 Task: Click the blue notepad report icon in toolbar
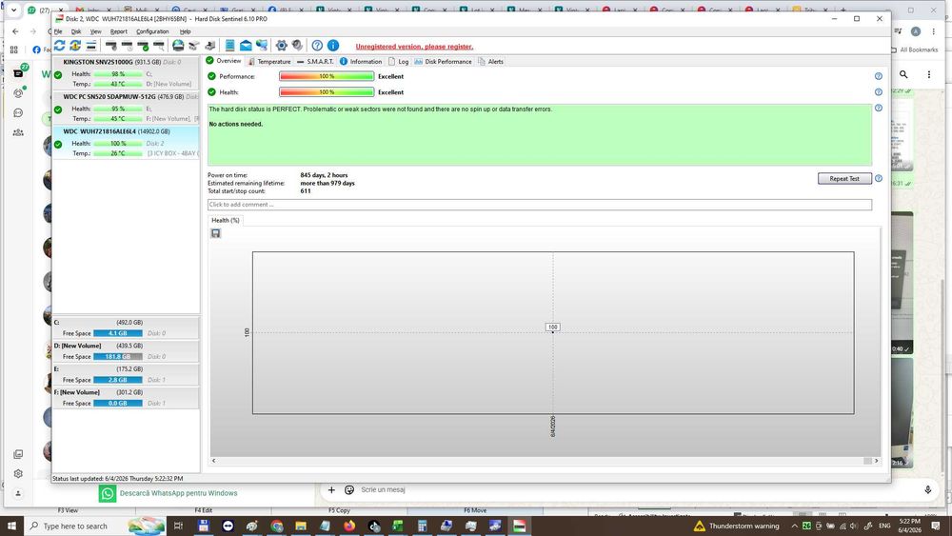(229, 46)
